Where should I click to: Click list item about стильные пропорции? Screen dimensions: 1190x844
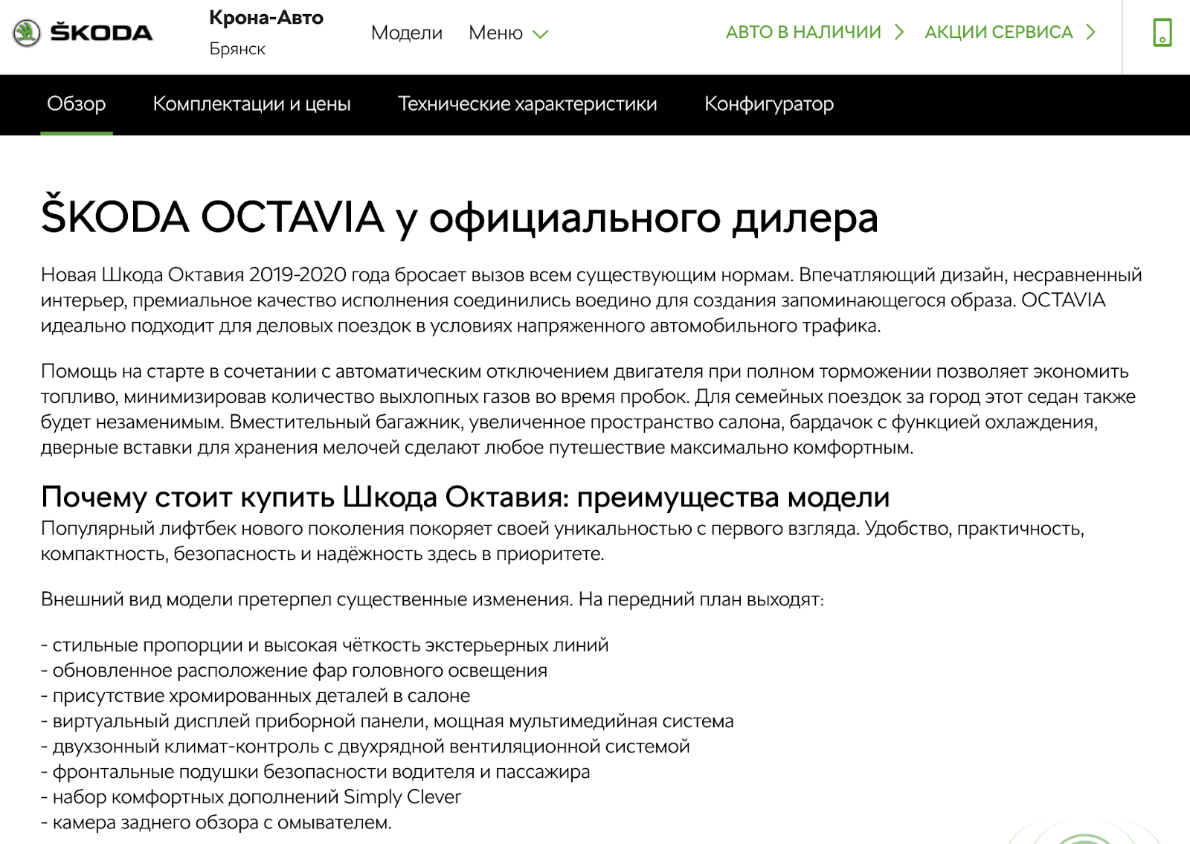324,645
